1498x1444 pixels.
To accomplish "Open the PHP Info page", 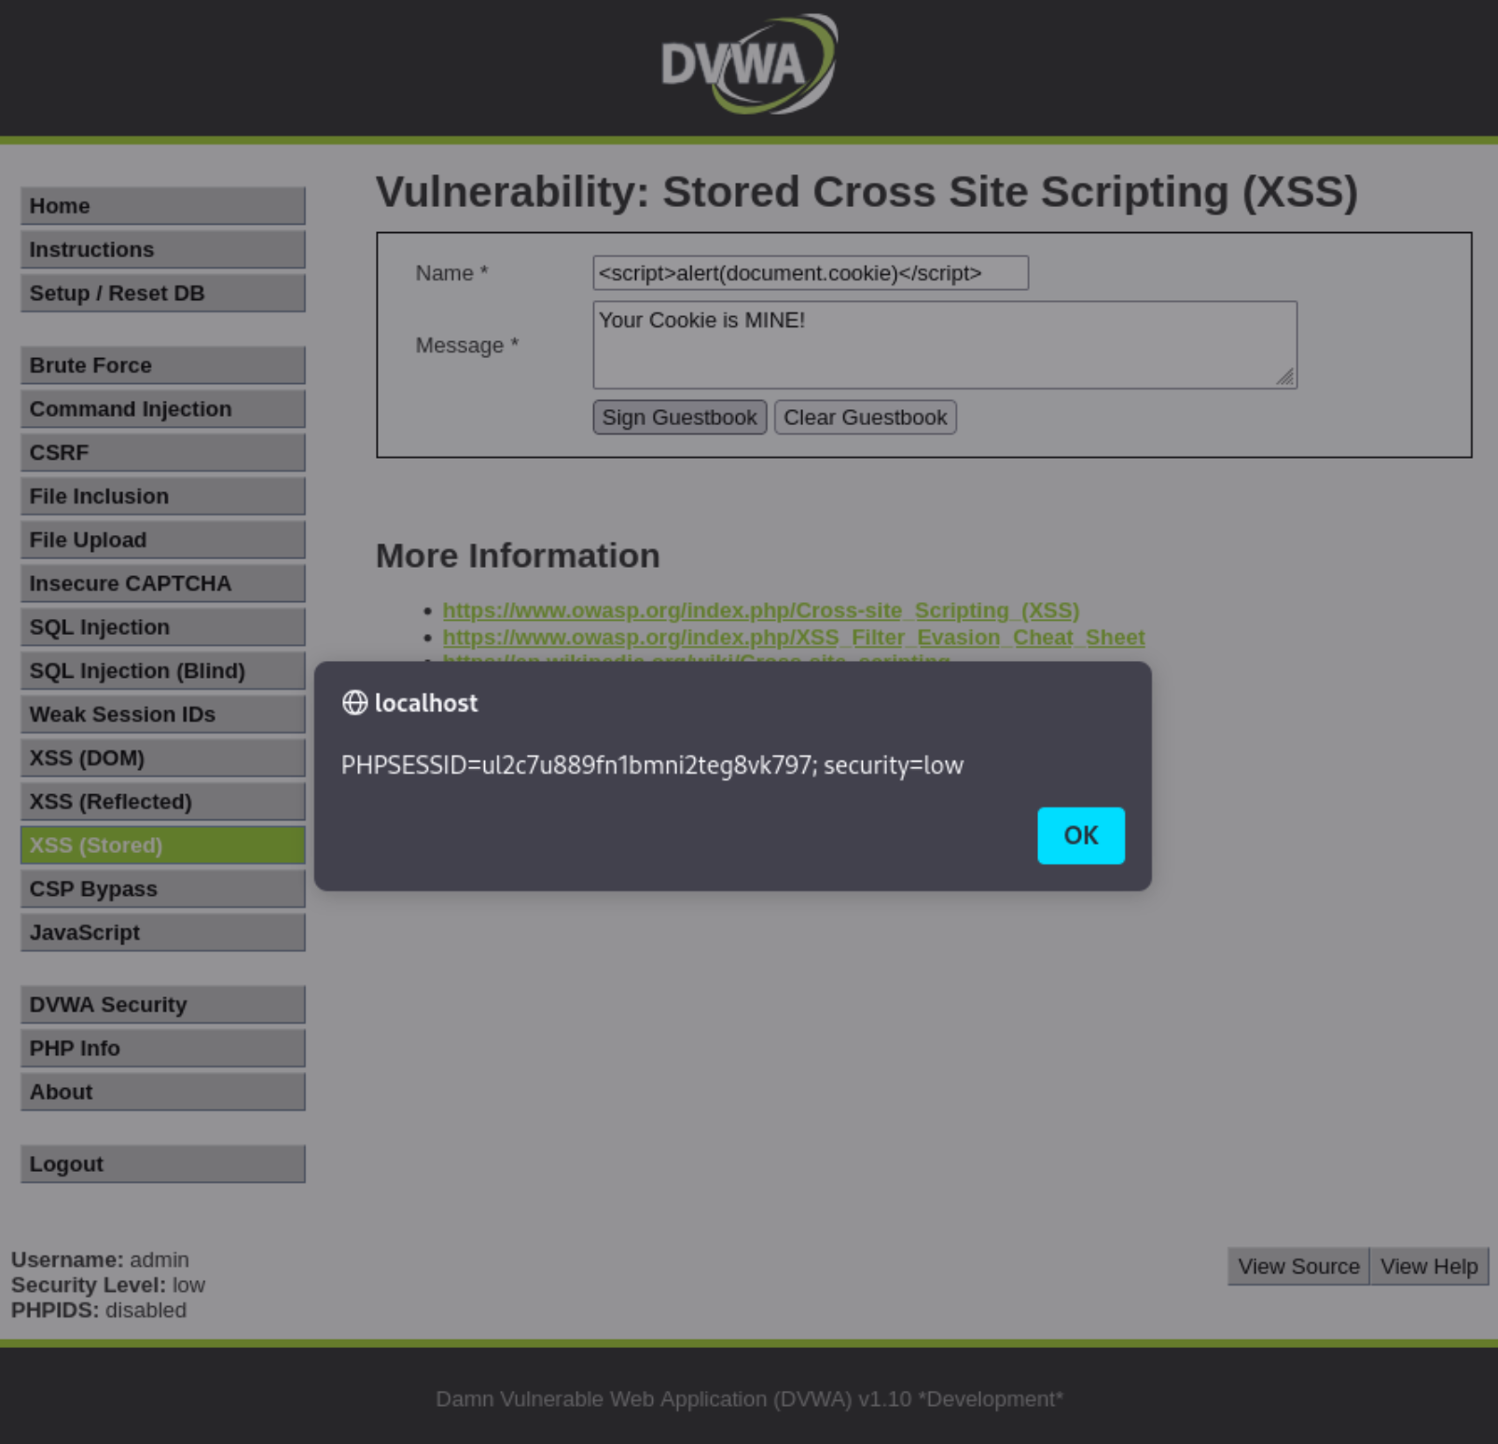I will tap(163, 1049).
